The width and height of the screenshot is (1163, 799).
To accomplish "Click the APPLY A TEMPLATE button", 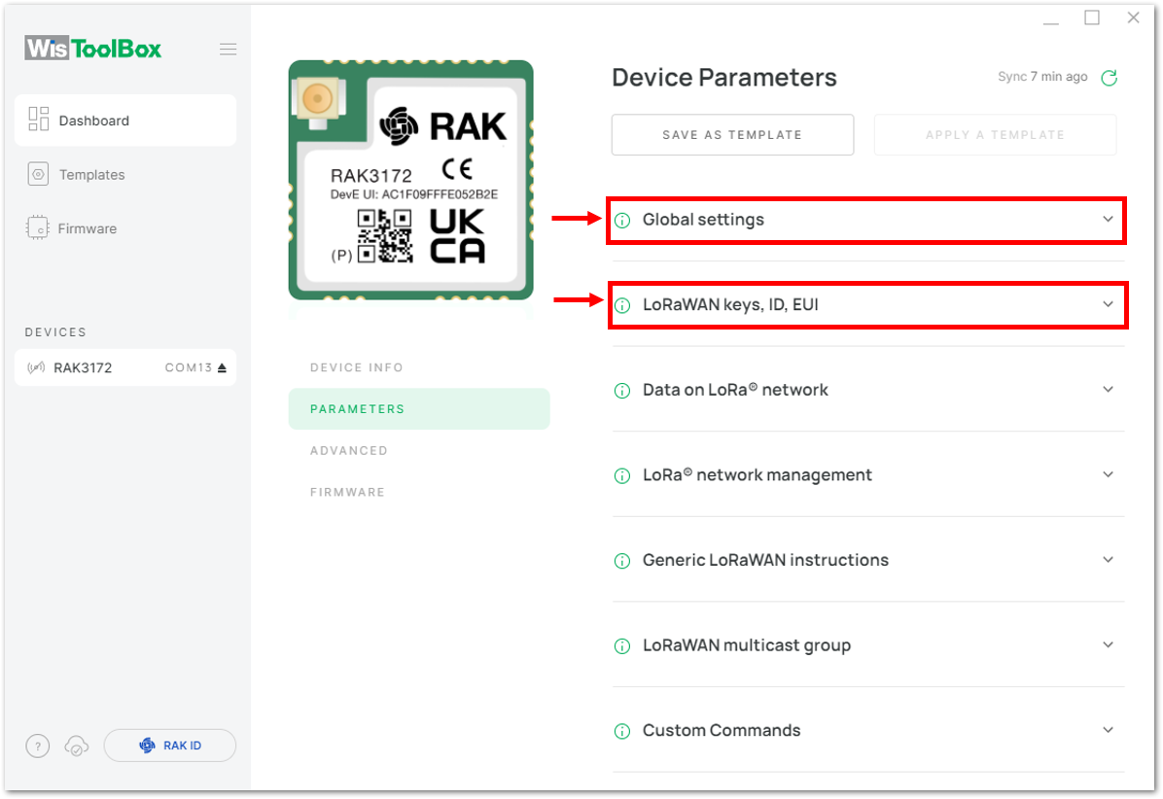I will click(x=995, y=135).
